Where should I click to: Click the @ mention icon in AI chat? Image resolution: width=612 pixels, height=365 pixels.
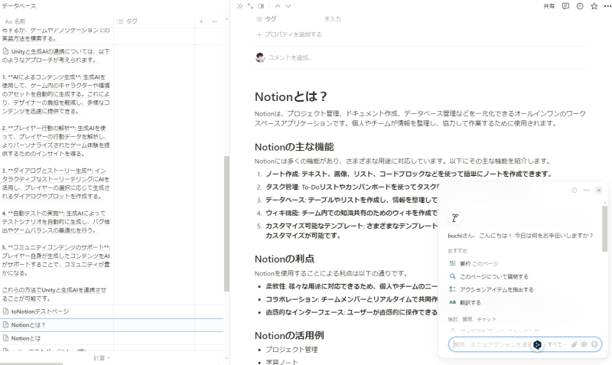(x=584, y=345)
